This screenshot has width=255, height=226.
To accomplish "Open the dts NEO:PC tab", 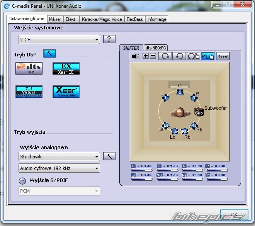I will point(155,48).
